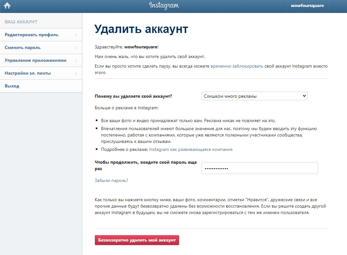Click the Instagram logo in the header

(164, 6)
